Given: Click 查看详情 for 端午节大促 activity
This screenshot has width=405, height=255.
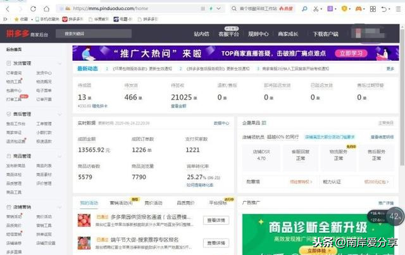Looking at the screenshot, I should tap(216, 243).
